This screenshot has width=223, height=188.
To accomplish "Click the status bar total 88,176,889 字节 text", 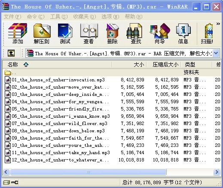I will 162,182.
